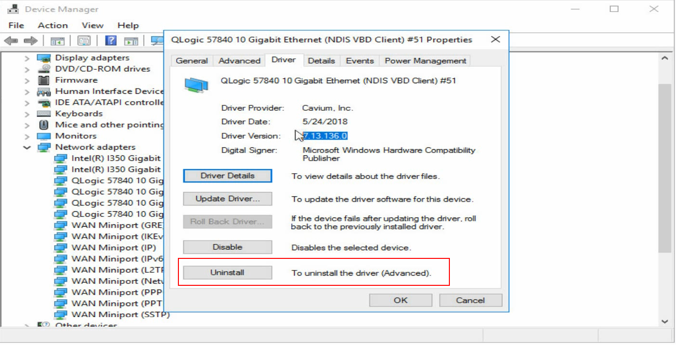Open the Action menu
676x345 pixels.
[53, 25]
